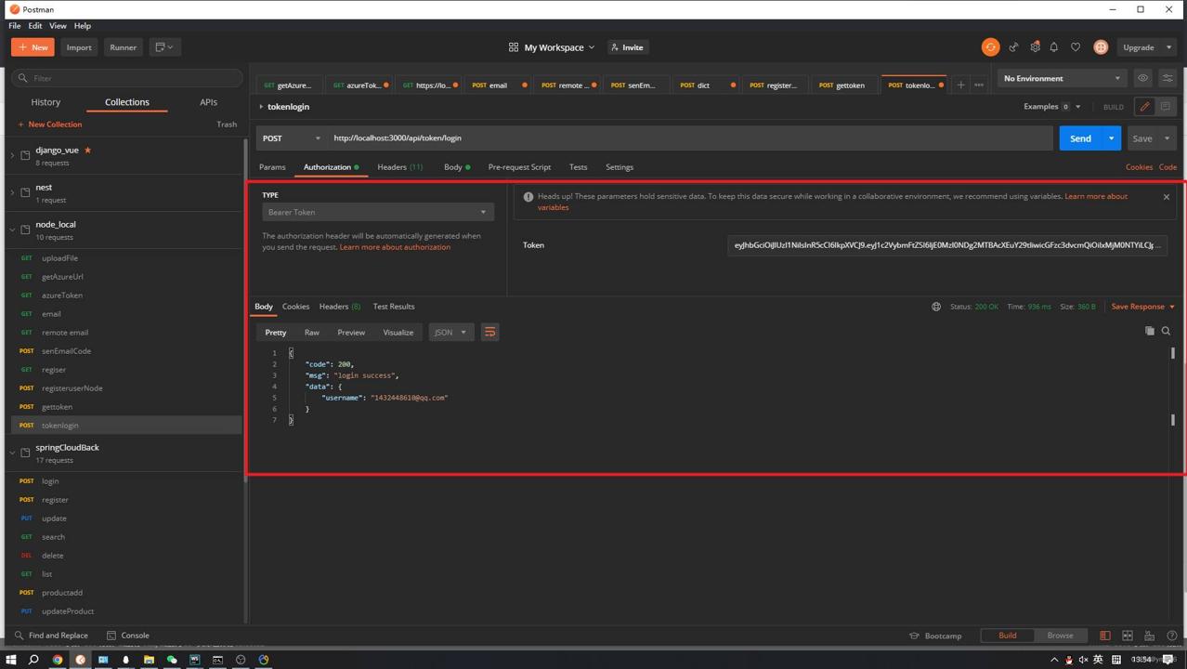Switch to the History sidebar tab

pyautogui.click(x=46, y=102)
